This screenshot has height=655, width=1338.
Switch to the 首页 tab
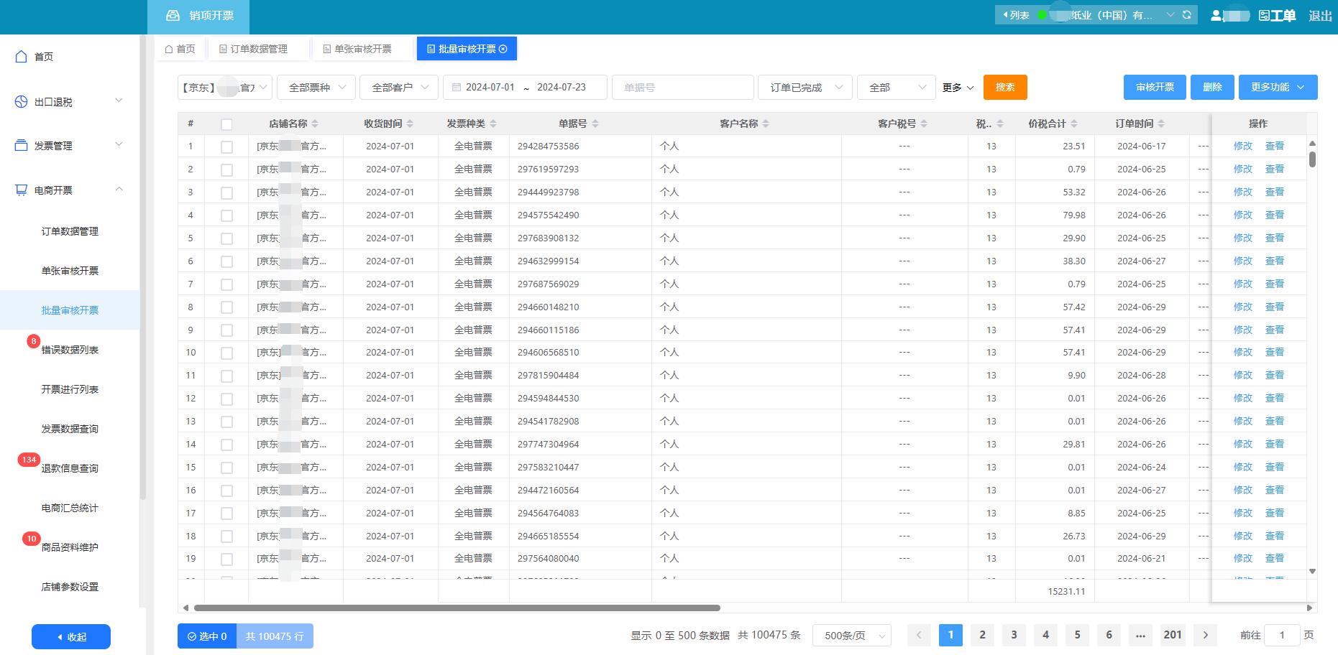point(180,49)
